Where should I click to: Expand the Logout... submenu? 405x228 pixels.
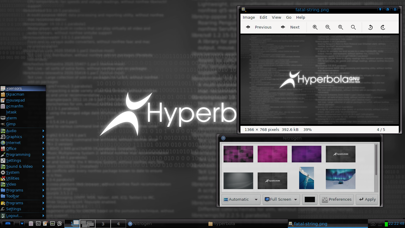coord(23,216)
